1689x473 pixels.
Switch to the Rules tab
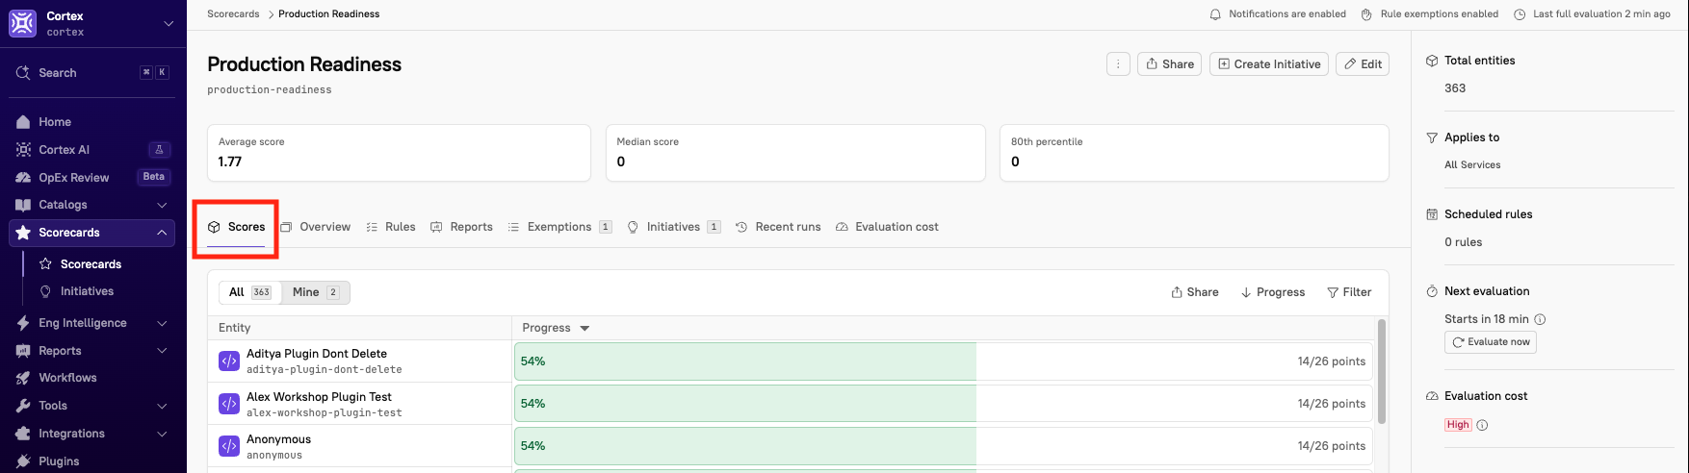(x=391, y=227)
